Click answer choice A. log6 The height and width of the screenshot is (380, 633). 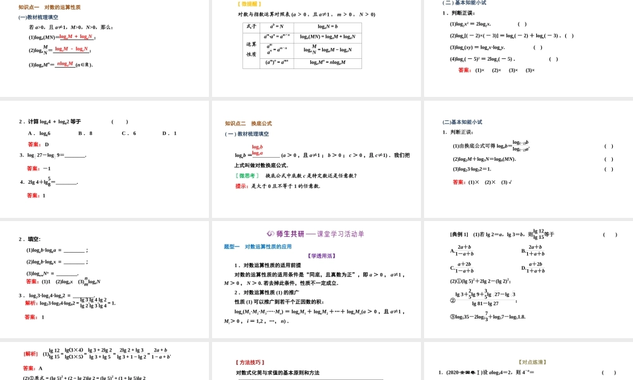click(x=39, y=133)
